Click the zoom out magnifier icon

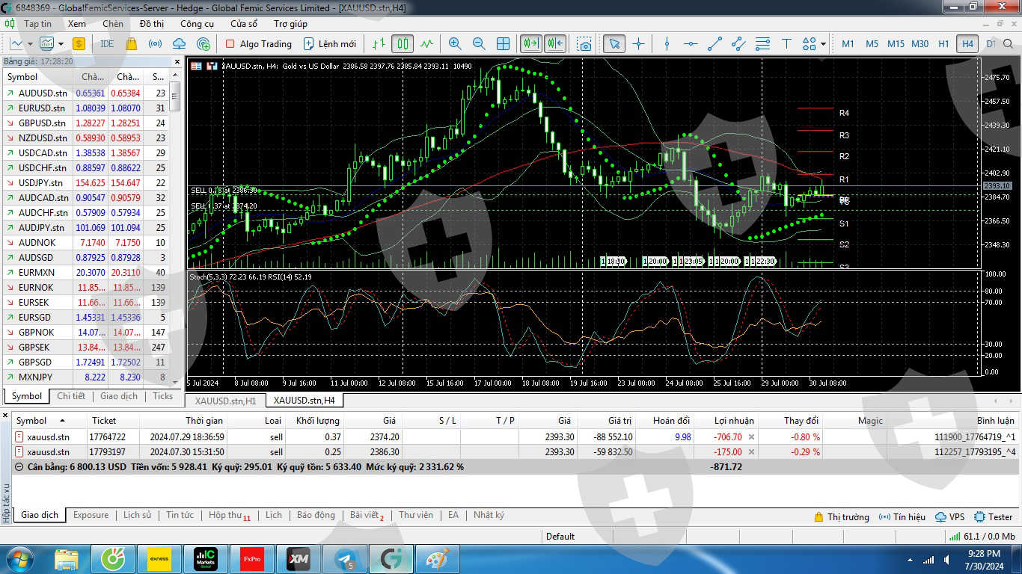pyautogui.click(x=479, y=44)
